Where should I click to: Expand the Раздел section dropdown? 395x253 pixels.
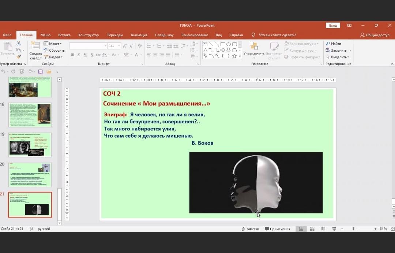[53, 57]
